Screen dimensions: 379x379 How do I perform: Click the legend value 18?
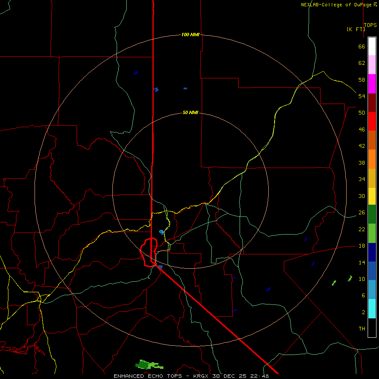[x=362, y=246]
